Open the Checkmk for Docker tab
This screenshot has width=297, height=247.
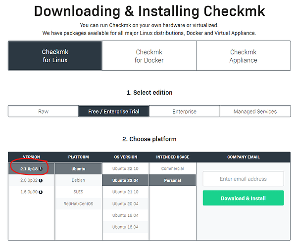point(149,56)
